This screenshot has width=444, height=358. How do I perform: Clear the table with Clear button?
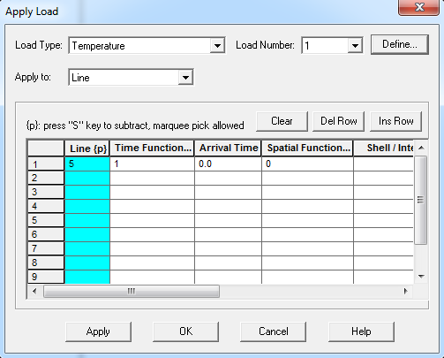pos(282,121)
